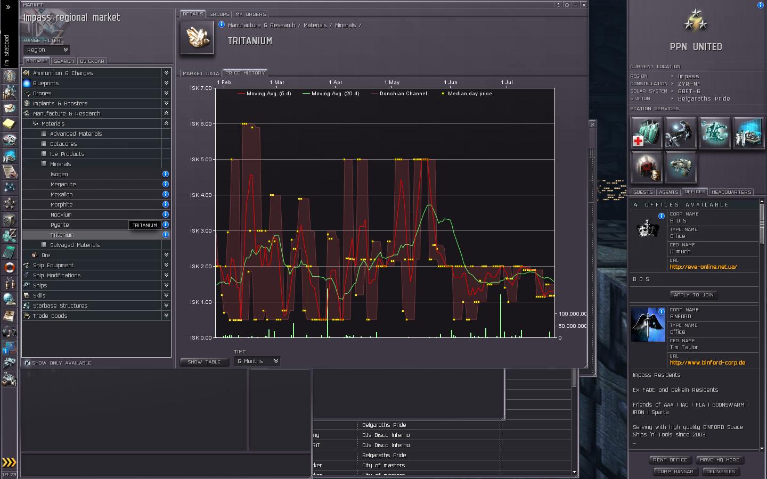Open the laboratory station service icon
The width and height of the screenshot is (767, 479).
(749, 133)
